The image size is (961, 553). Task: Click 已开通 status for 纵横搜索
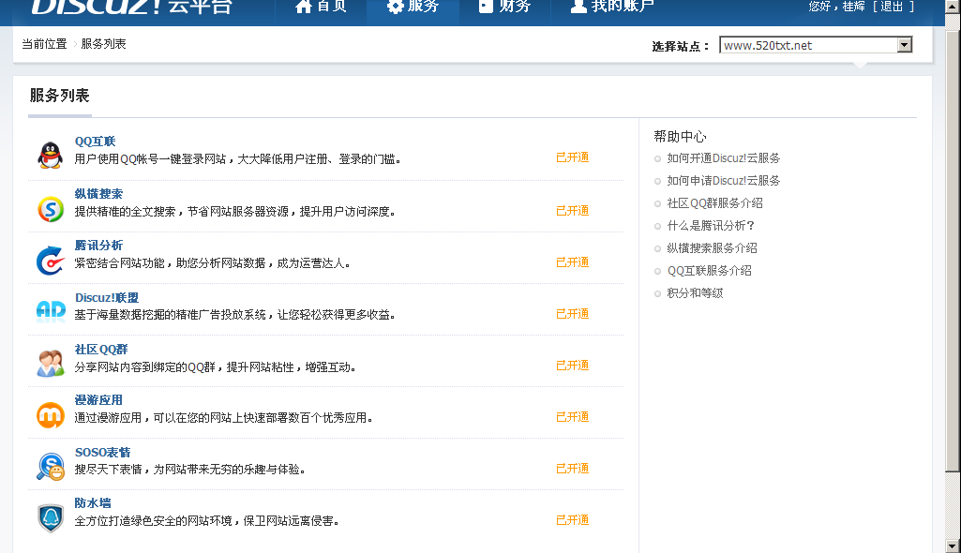coord(573,211)
